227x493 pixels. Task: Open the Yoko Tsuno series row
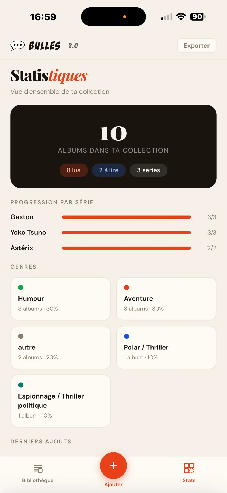click(113, 232)
